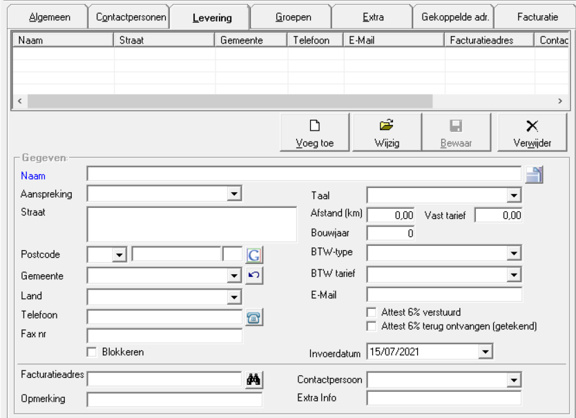
Task: Focus the Fax nr input field
Action: point(164,336)
